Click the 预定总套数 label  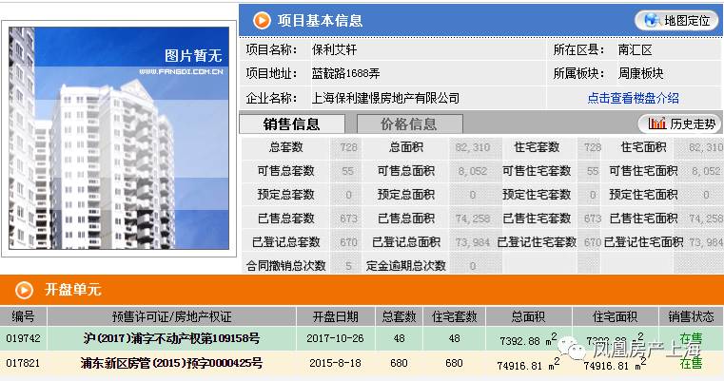coord(285,195)
